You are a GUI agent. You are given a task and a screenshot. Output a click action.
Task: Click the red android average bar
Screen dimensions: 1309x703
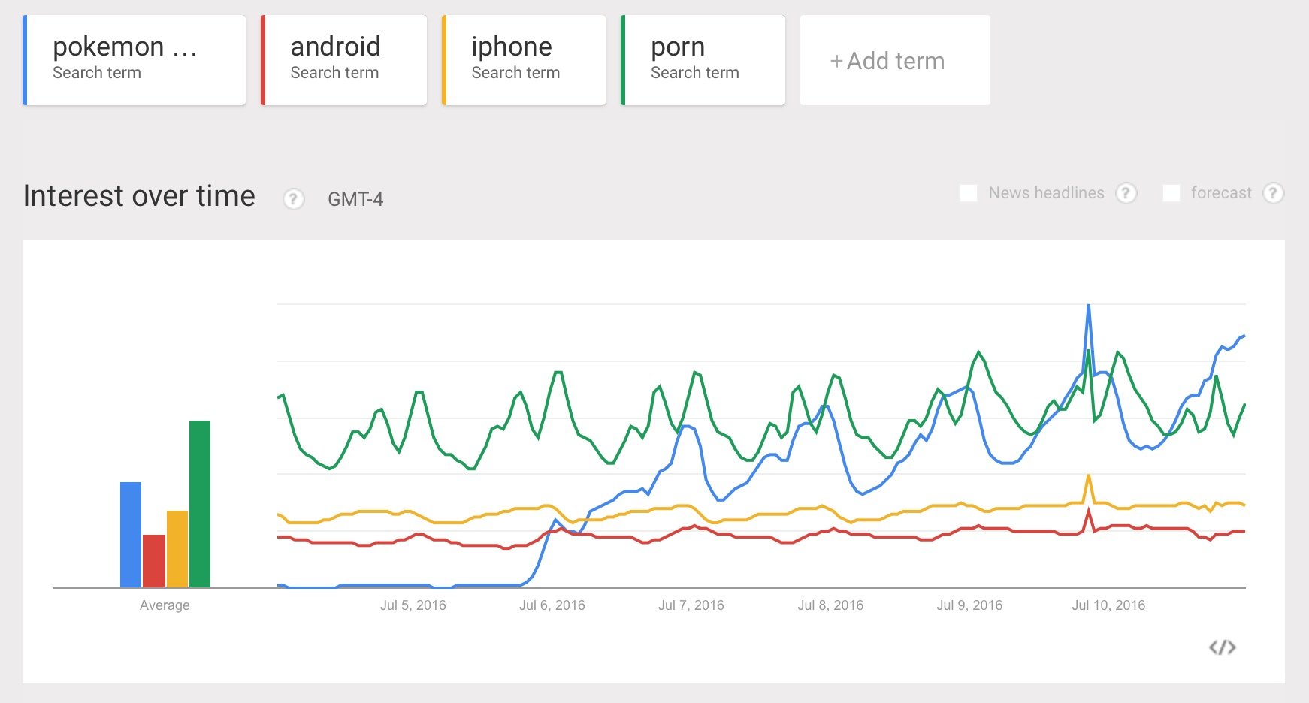coord(154,561)
